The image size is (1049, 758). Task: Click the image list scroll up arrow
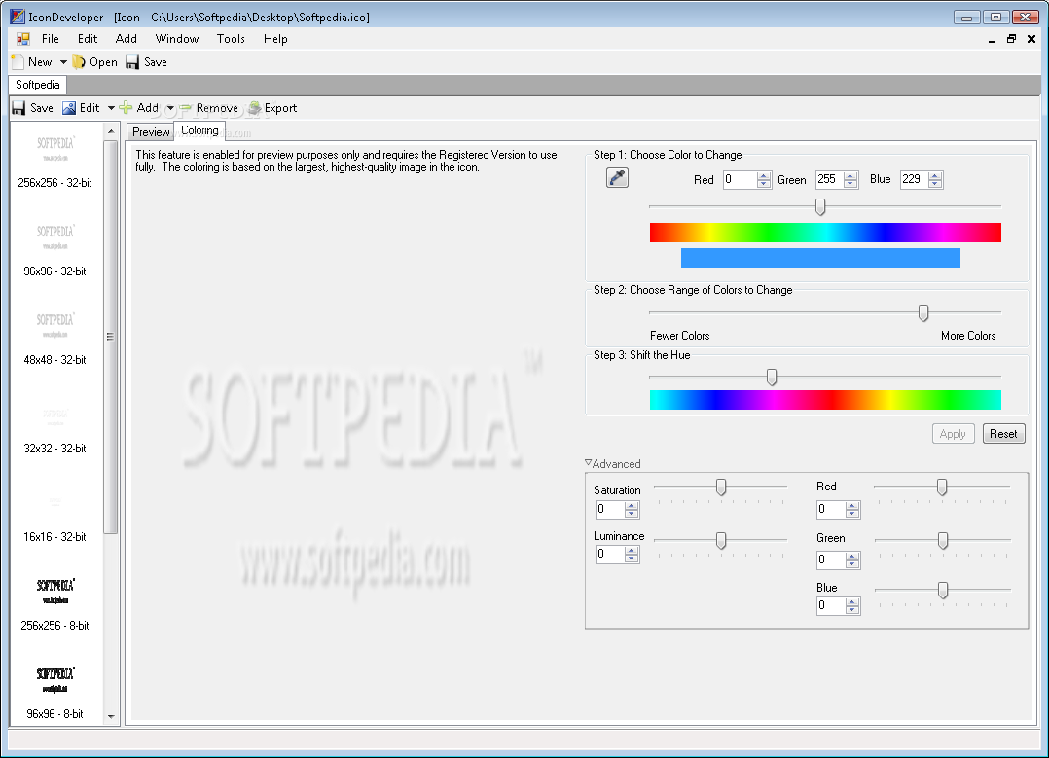[x=111, y=131]
